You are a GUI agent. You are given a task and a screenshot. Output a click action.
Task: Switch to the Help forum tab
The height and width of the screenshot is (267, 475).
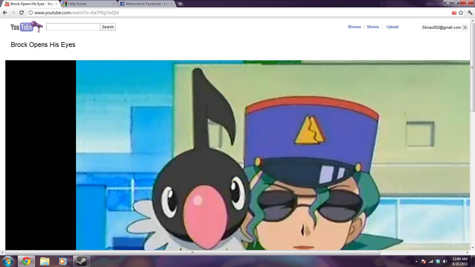(89, 4)
